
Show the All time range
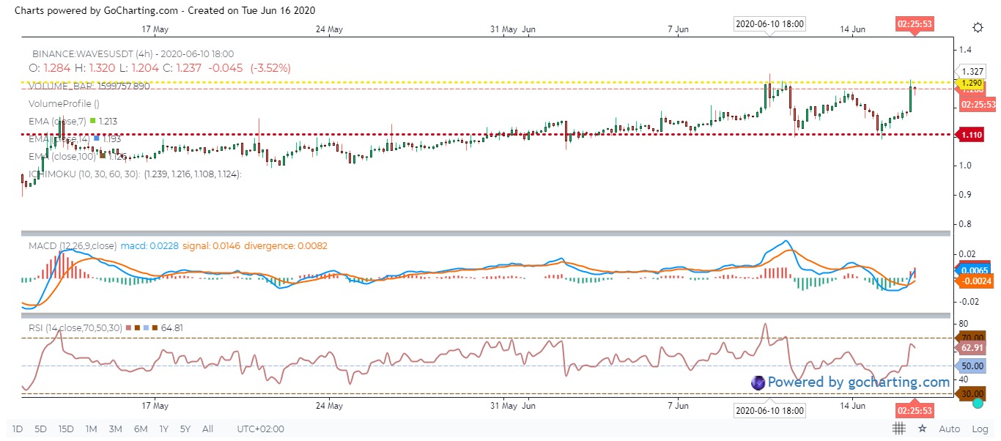point(207,429)
